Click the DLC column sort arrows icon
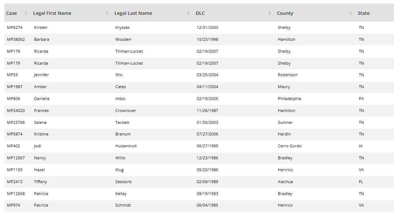Image resolution: width=394 pixels, height=216 pixels. (x=269, y=13)
